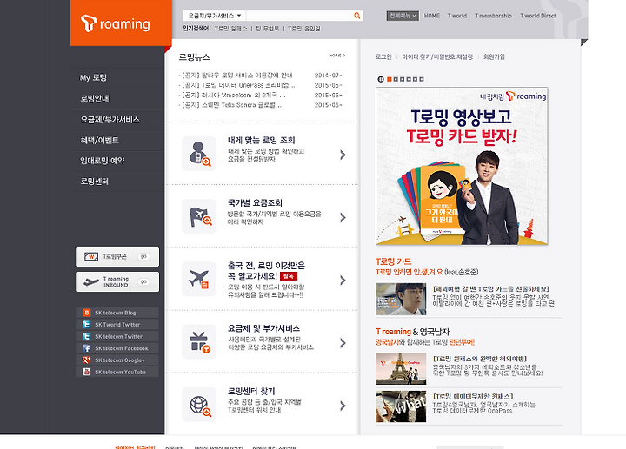Click the 로그인 link

[x=383, y=56]
